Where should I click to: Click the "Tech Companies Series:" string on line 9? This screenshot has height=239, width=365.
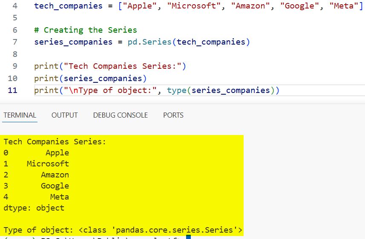tap(122, 66)
